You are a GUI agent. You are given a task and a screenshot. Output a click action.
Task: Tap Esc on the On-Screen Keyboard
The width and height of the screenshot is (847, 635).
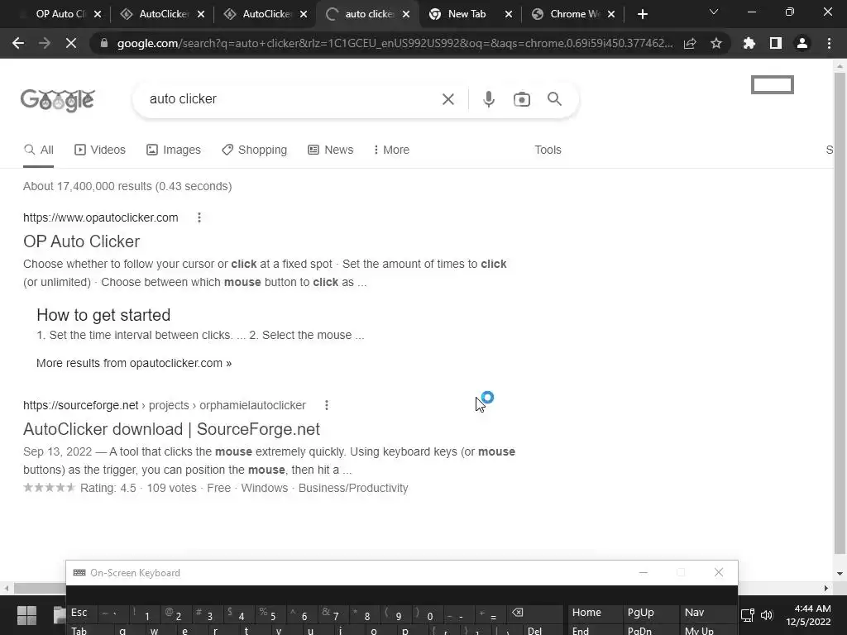coord(81,613)
